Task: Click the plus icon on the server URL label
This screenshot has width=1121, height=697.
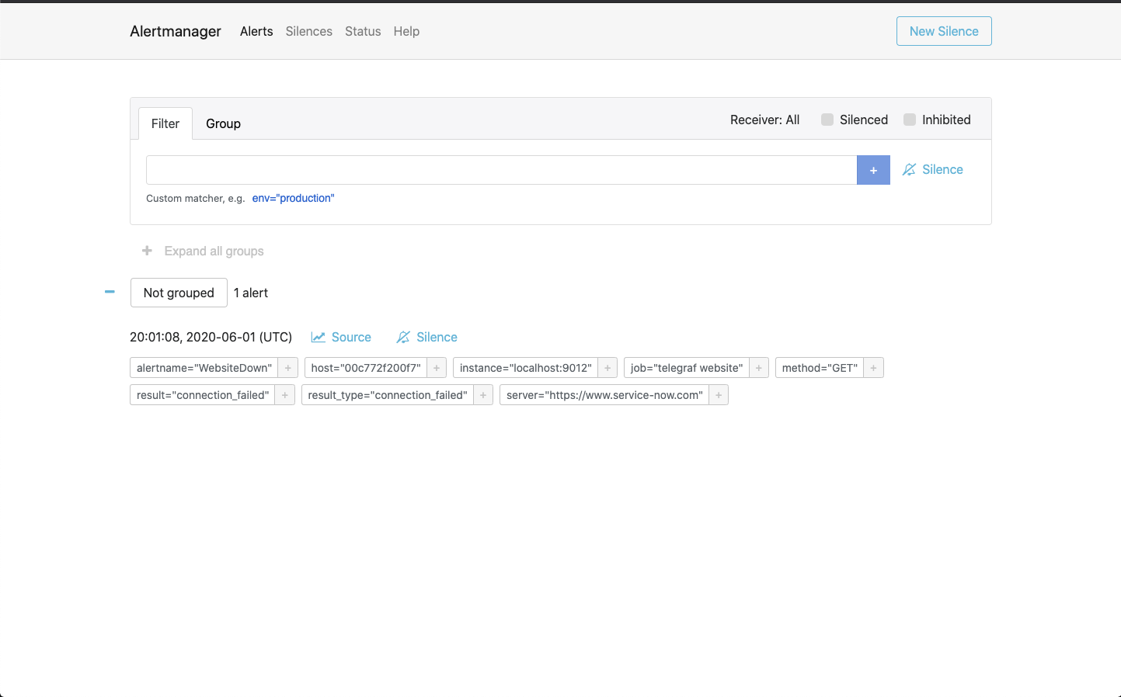Action: coord(718,394)
